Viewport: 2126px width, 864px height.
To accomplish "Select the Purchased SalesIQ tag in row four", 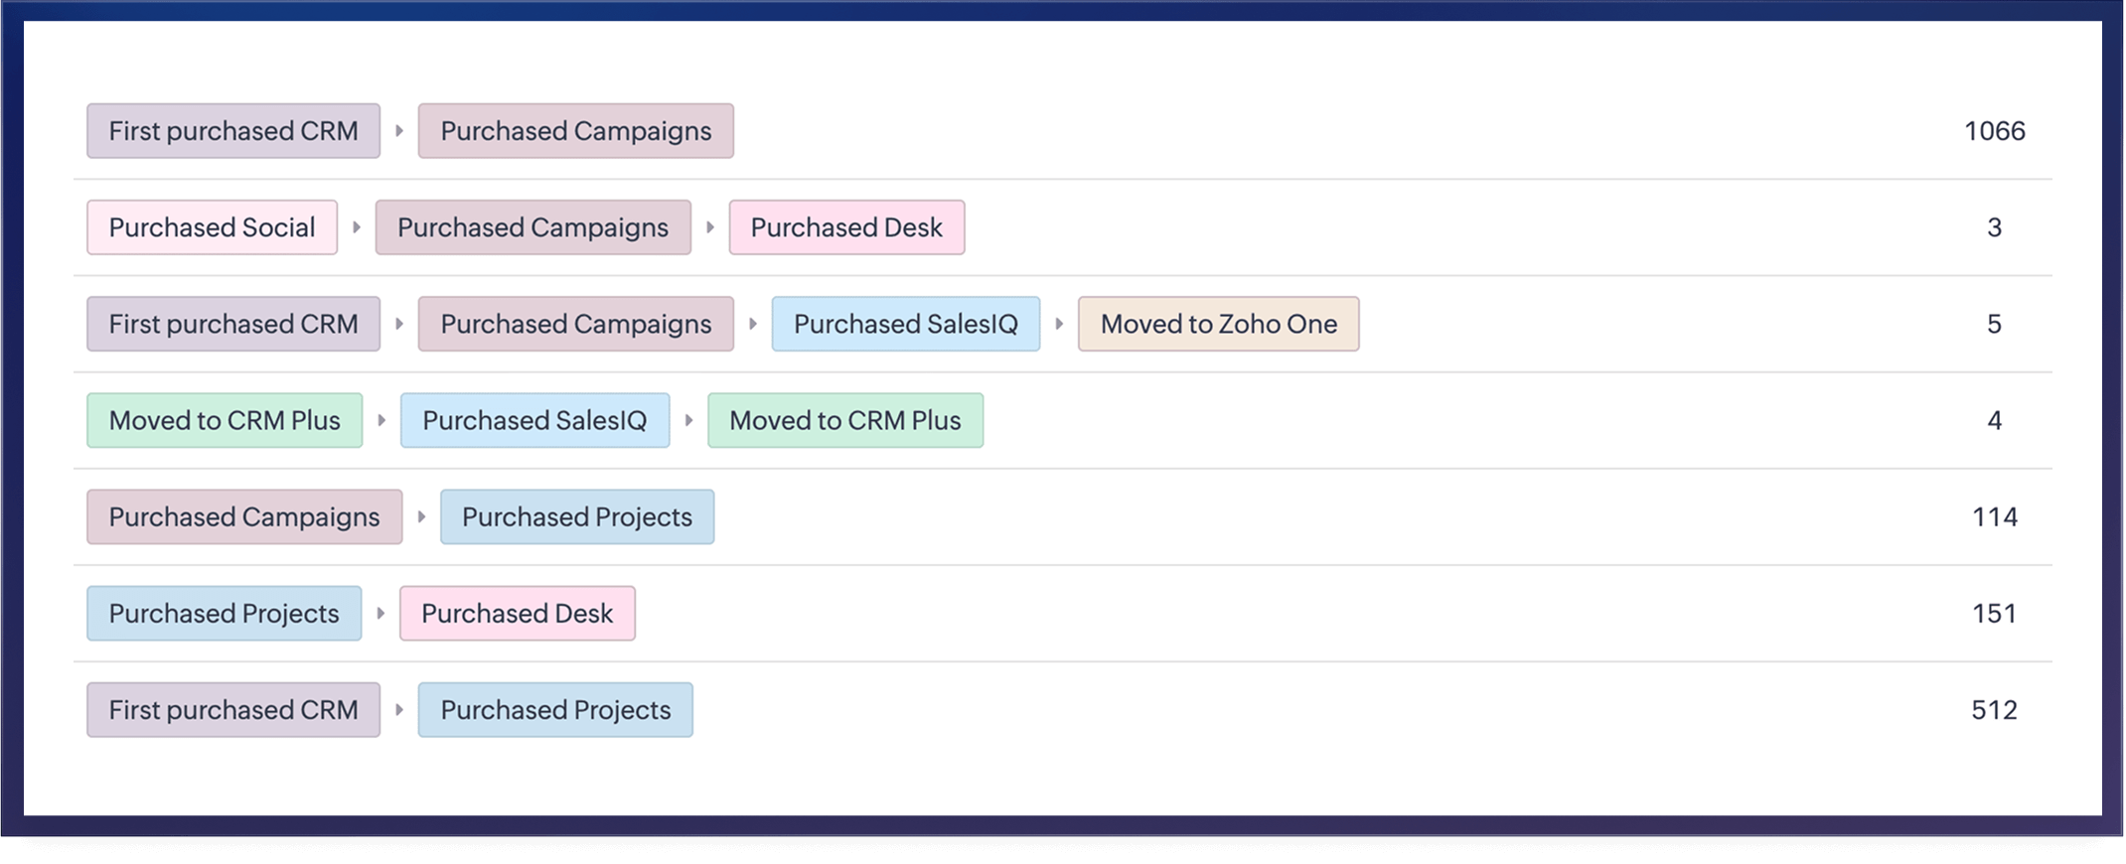I will (534, 420).
